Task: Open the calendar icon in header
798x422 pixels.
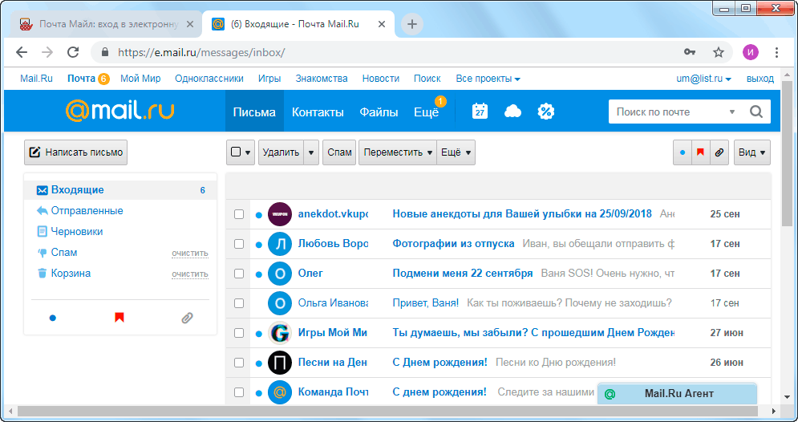Action: coord(480,112)
